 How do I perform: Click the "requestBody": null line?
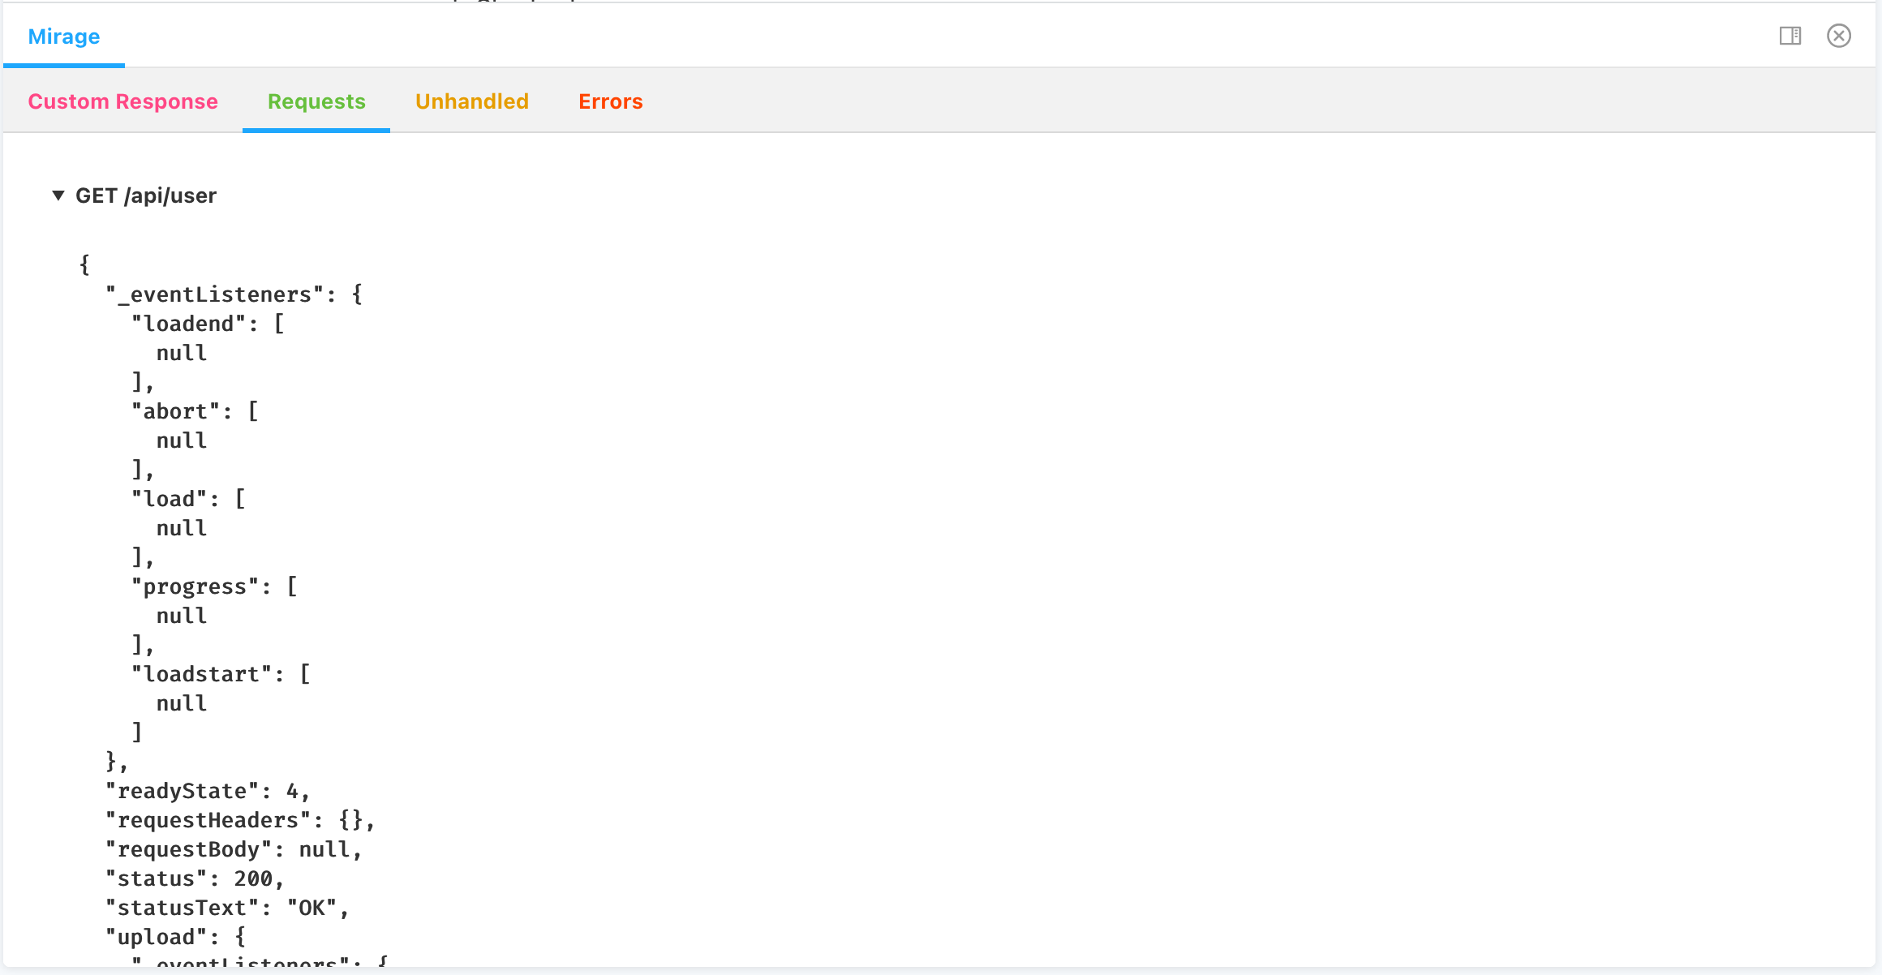point(233,849)
